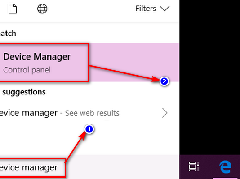240x179 pixels.
Task: Click the blue number 1 annotation badge
Action: (89, 129)
